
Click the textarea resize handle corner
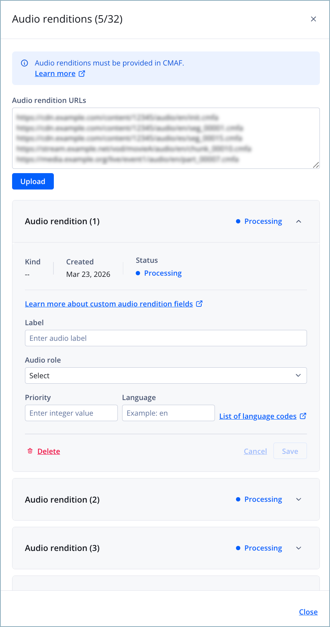click(316, 165)
